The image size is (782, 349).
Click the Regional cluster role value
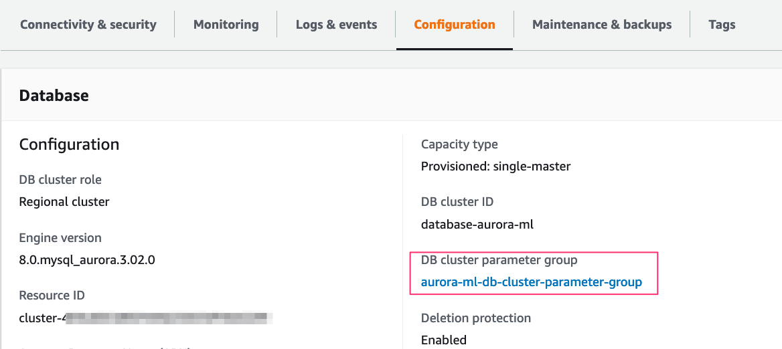click(64, 202)
